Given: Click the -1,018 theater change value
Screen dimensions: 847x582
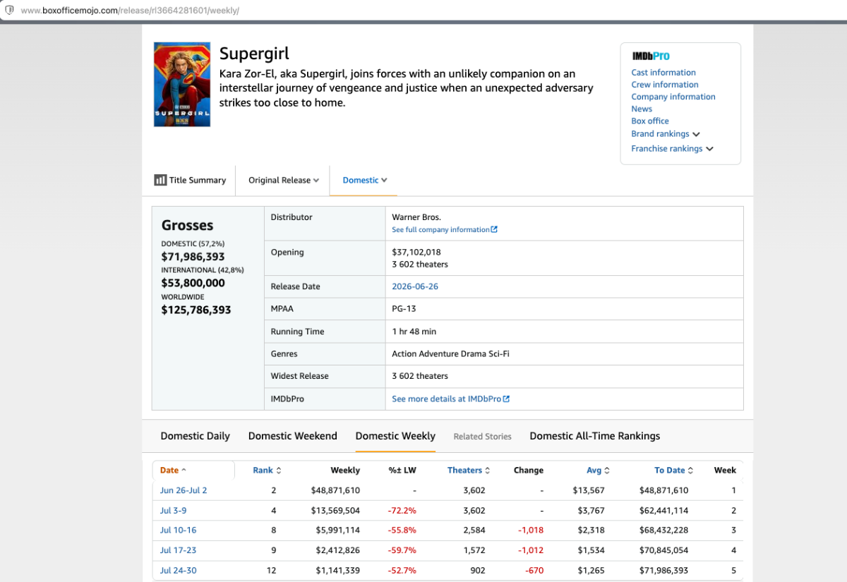Looking at the screenshot, I should point(531,531).
